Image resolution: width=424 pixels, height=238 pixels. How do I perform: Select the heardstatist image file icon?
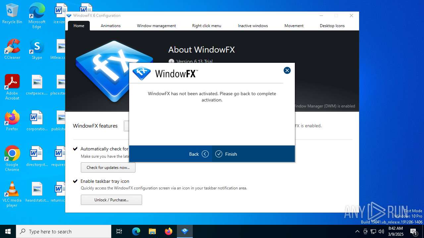pos(37,192)
